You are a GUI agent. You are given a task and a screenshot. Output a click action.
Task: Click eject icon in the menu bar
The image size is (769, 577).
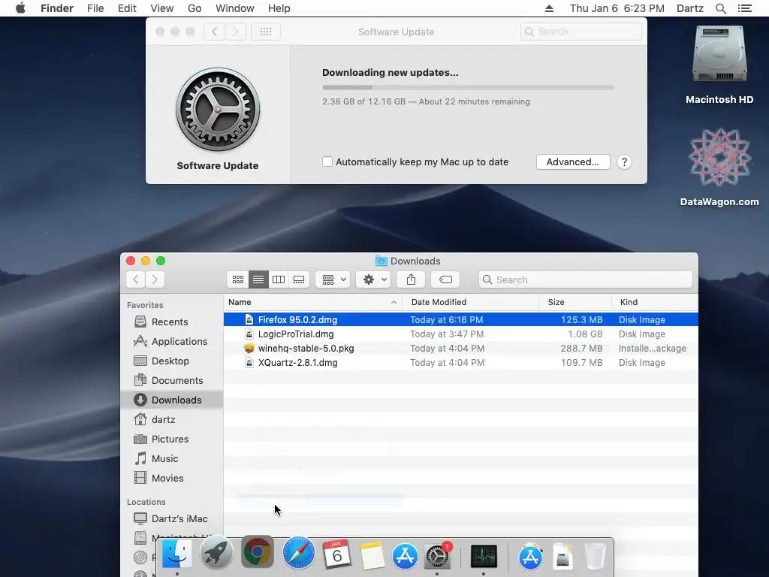coord(549,8)
